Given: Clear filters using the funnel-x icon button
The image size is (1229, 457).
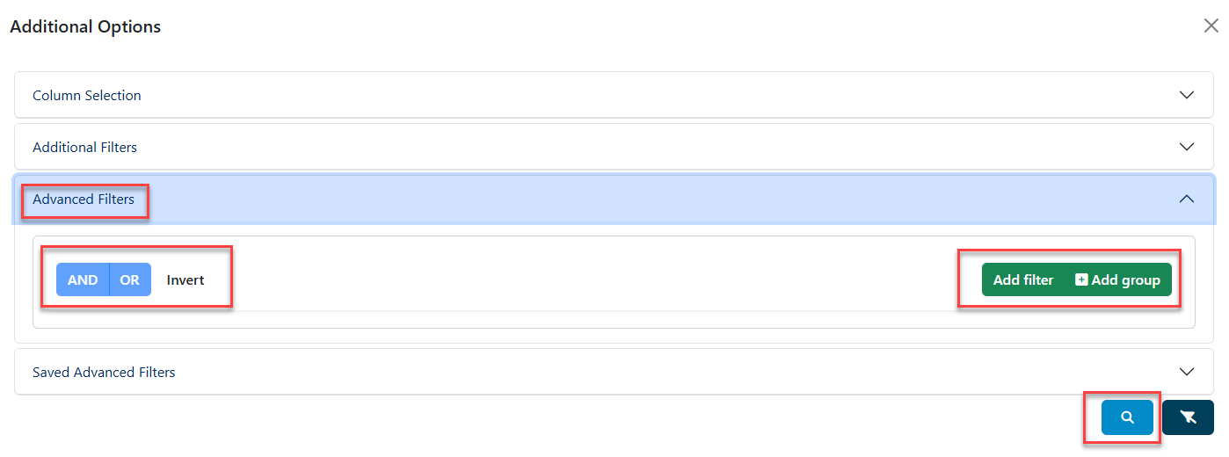Looking at the screenshot, I should coord(1188,417).
